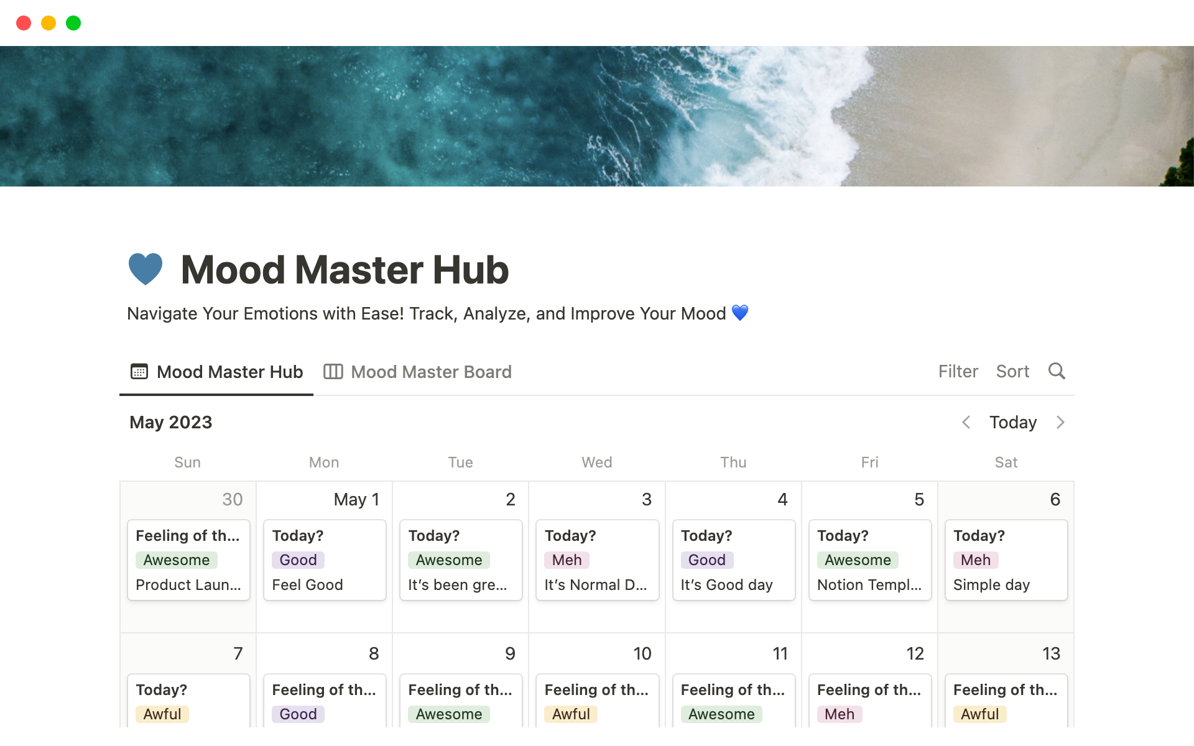1194x746 pixels.
Task: Select the Mood Master Hub tab
Action: 229,372
